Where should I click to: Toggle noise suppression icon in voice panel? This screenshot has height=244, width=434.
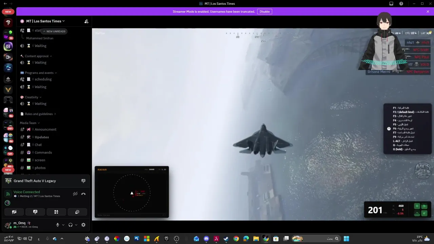(75, 194)
